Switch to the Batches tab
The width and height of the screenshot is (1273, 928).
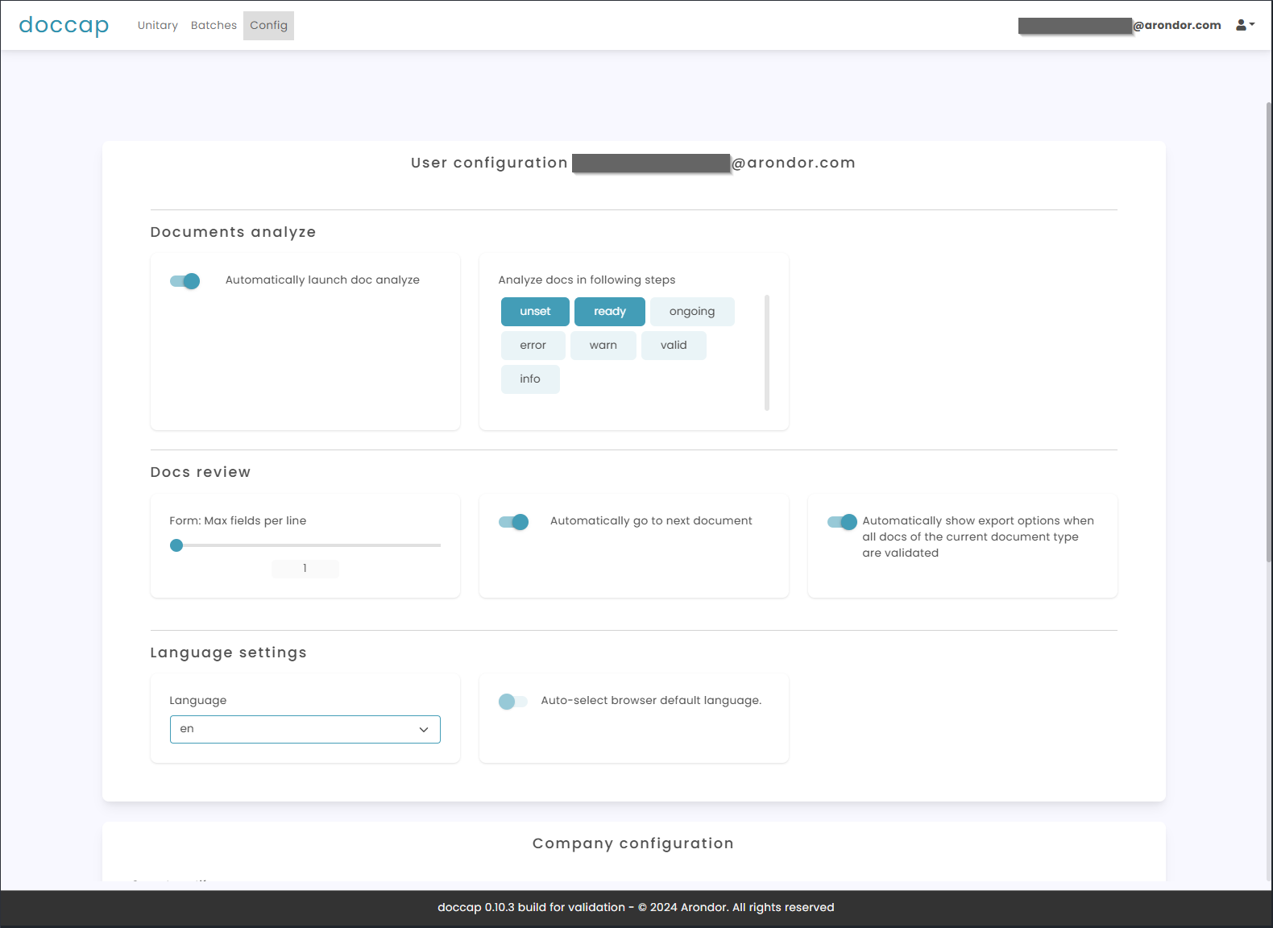tap(214, 26)
